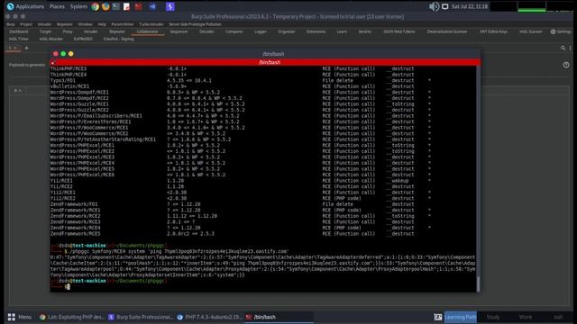Switch to the Sequencer tab

(179, 31)
